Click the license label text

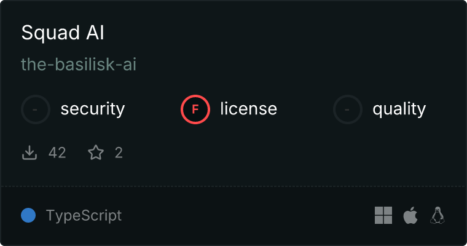(x=248, y=109)
